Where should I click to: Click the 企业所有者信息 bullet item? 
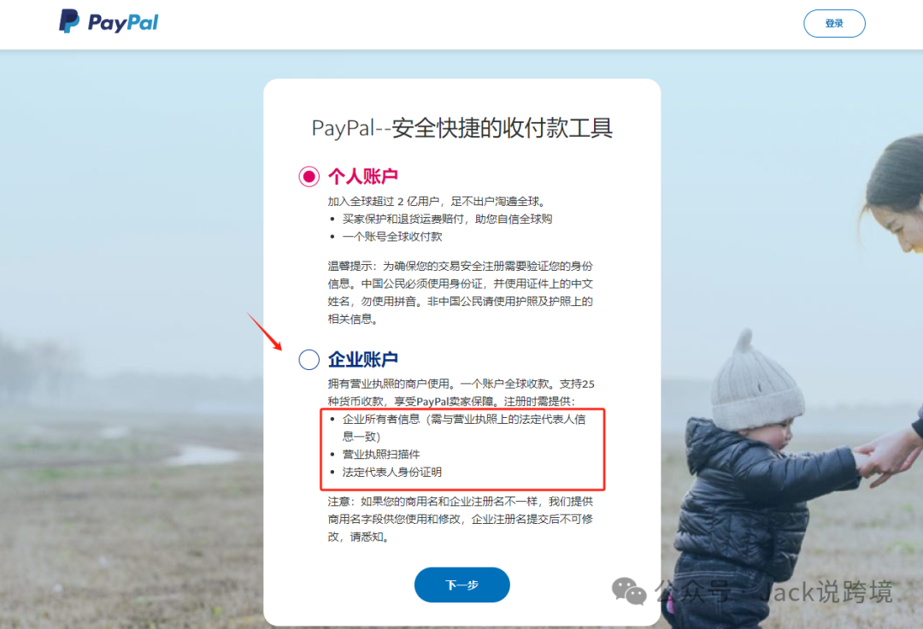464,428
